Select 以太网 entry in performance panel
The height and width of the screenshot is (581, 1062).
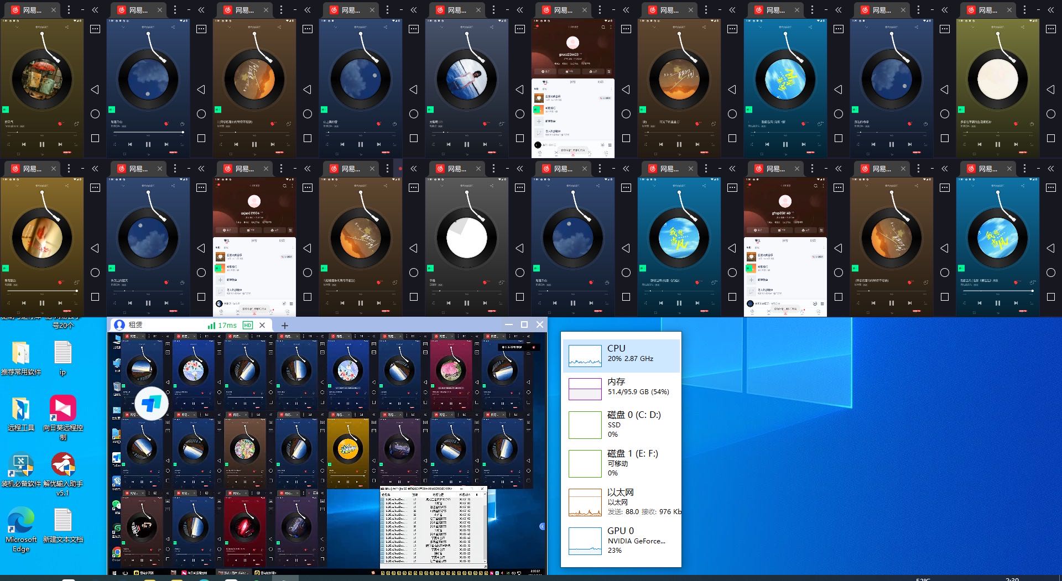click(x=621, y=502)
